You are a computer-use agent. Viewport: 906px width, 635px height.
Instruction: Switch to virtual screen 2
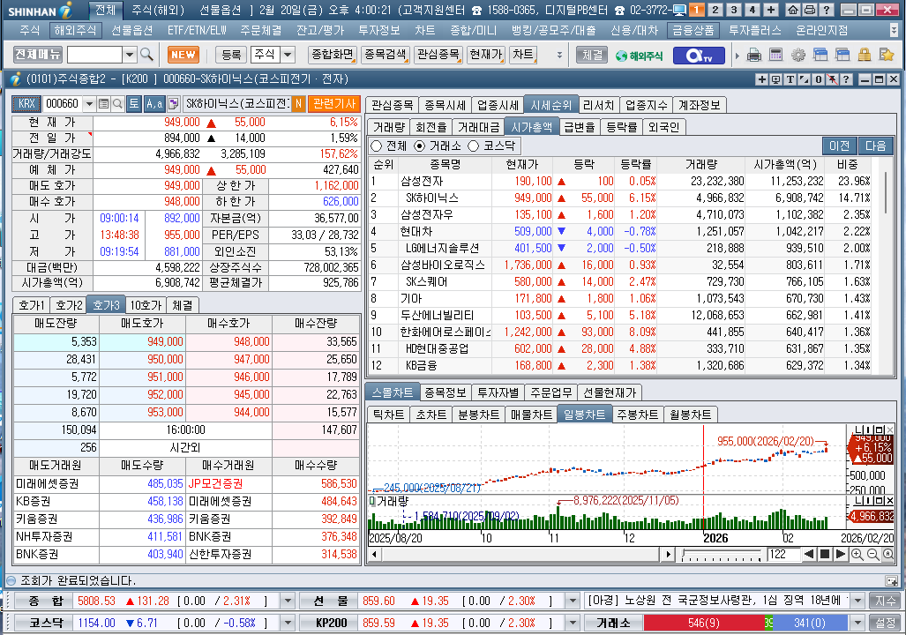click(715, 10)
